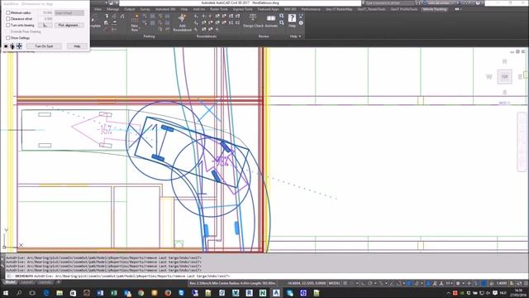Image resolution: width=529 pixels, height=298 pixels.
Task: Open Firefox from the taskbar
Action: (168, 293)
